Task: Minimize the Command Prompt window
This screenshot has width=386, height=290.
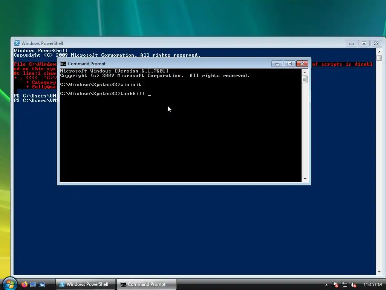Action: (277, 64)
